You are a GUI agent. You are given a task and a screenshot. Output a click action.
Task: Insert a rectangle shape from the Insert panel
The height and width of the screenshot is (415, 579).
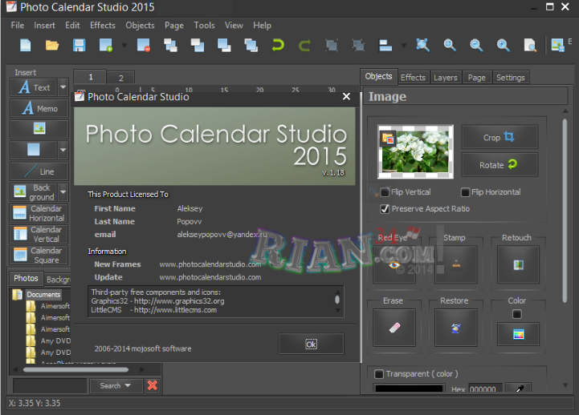click(34, 150)
